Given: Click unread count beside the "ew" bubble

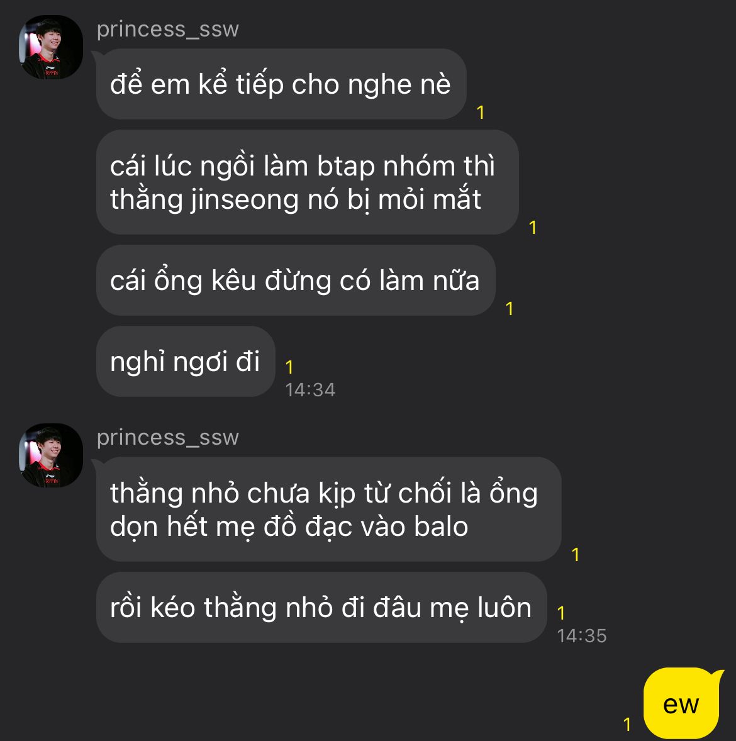Looking at the screenshot, I should [627, 725].
